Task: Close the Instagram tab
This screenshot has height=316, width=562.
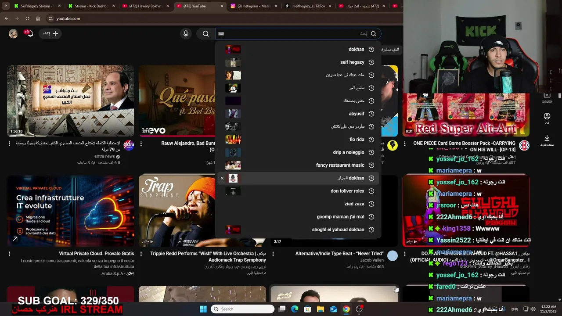Action: (276, 6)
